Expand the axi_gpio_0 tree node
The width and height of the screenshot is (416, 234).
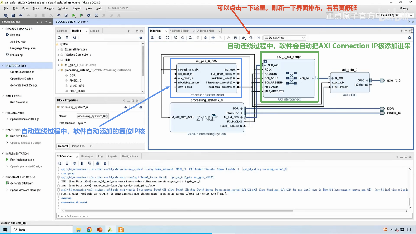[x=58, y=65]
